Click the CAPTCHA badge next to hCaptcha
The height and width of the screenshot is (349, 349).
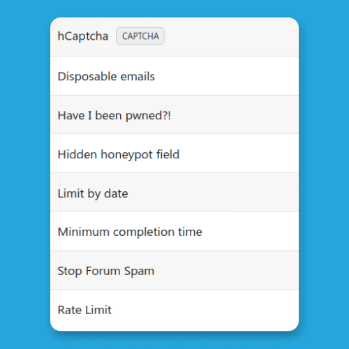(x=140, y=36)
